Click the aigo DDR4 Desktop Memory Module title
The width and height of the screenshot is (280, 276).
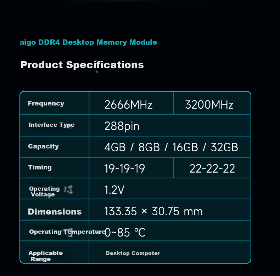tap(88, 42)
